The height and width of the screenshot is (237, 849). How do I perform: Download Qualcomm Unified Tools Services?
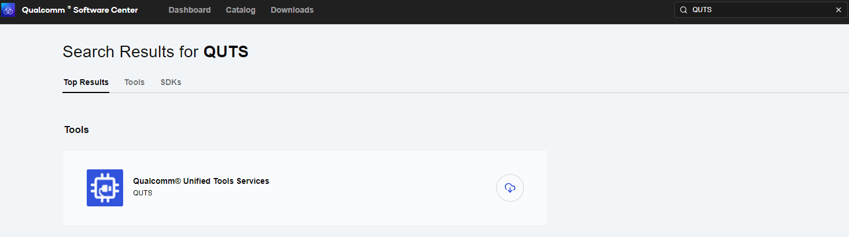[x=510, y=188]
